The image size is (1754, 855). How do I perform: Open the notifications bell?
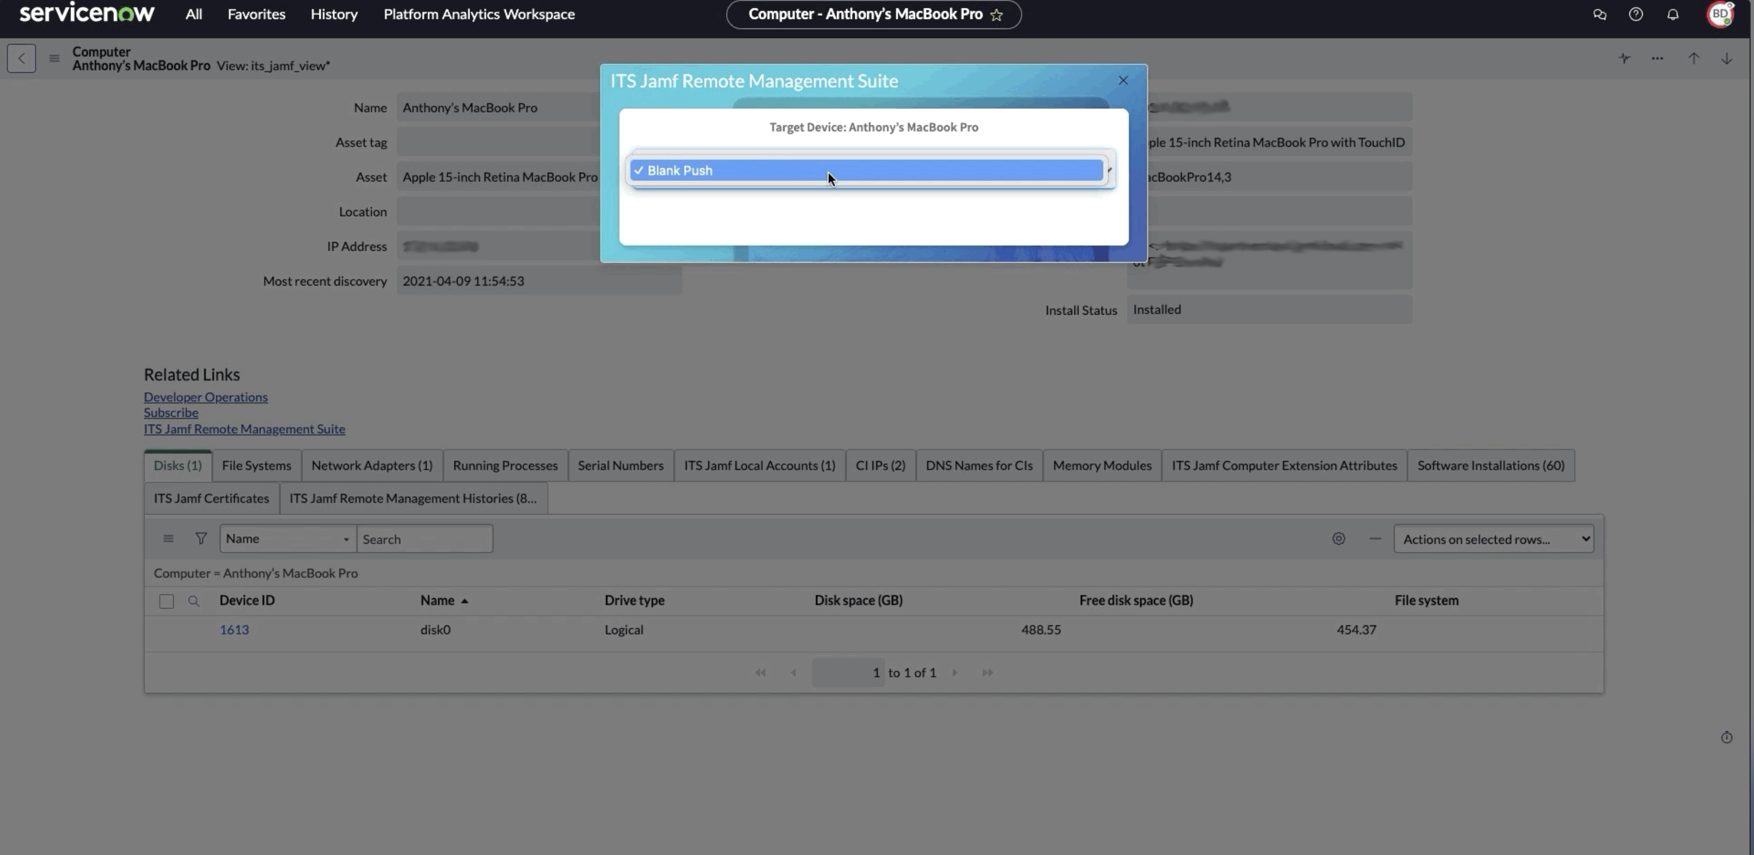1672,15
